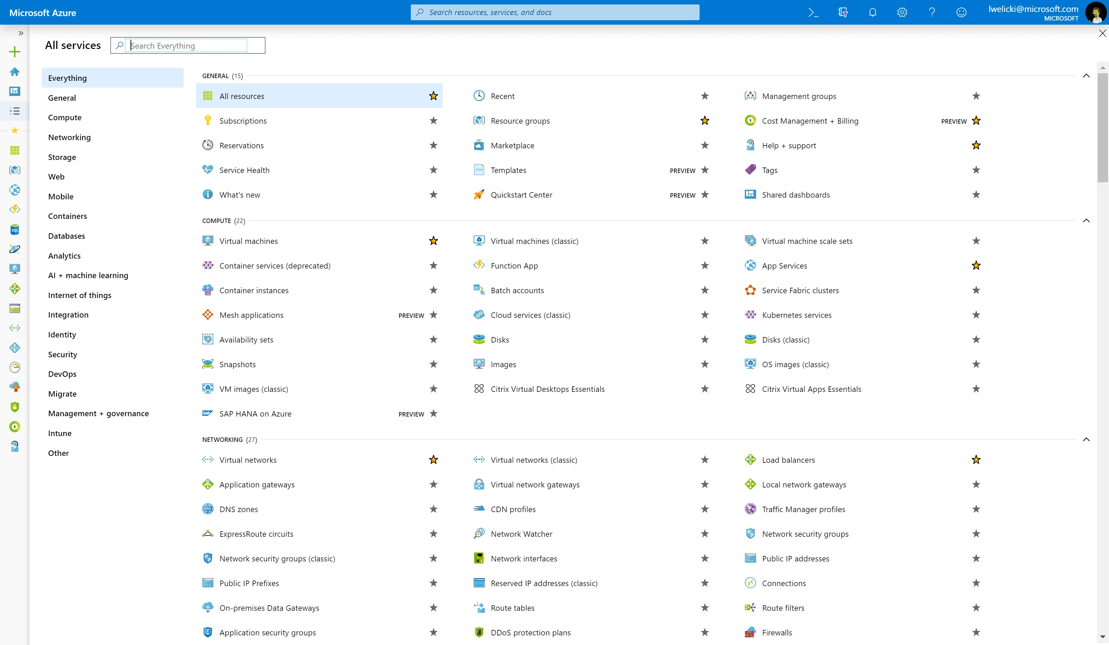Screen dimensions: 1109x645
Task: Select the Networking category filter
Action: pos(69,137)
